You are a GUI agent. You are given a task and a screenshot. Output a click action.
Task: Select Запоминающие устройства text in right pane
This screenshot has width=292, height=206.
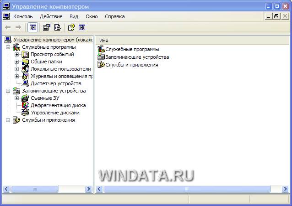[137, 57]
